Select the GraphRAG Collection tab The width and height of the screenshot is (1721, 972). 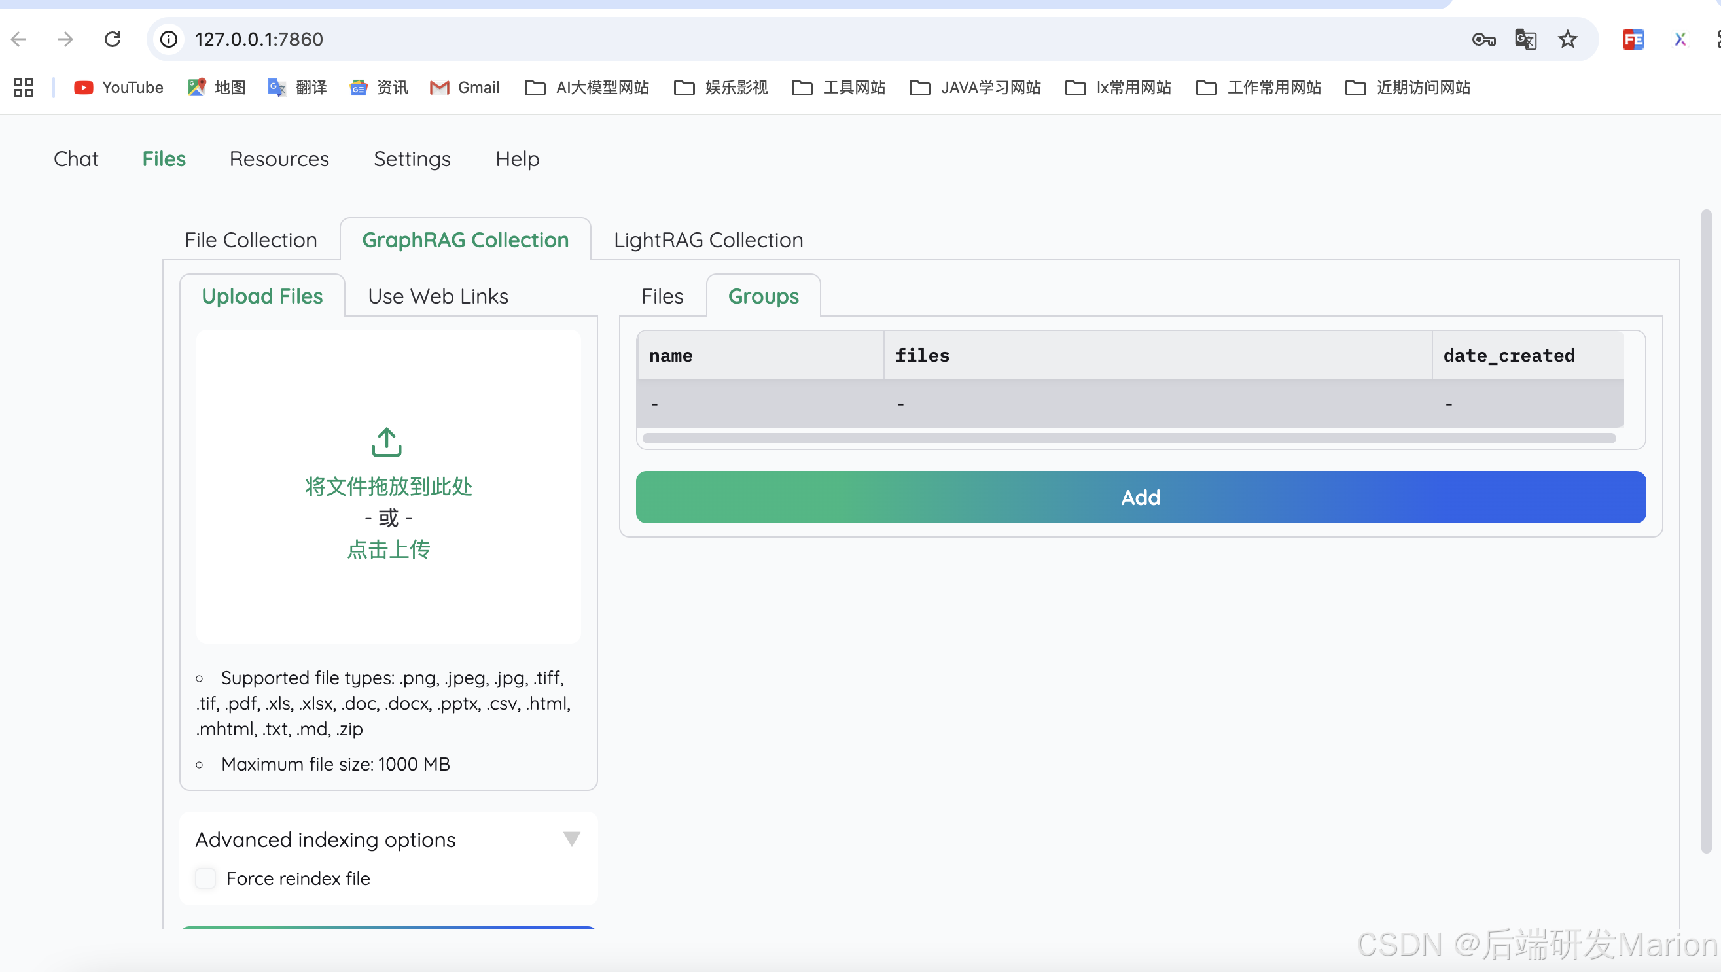(x=466, y=240)
